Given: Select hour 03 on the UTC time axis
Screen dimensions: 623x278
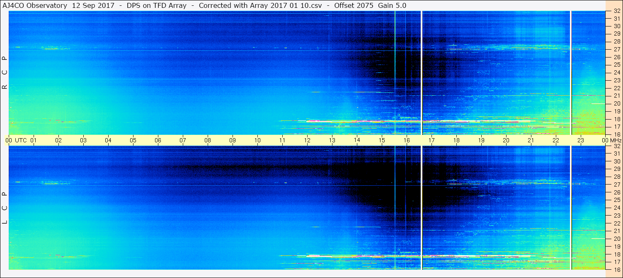Looking at the screenshot, I should 83,141.
